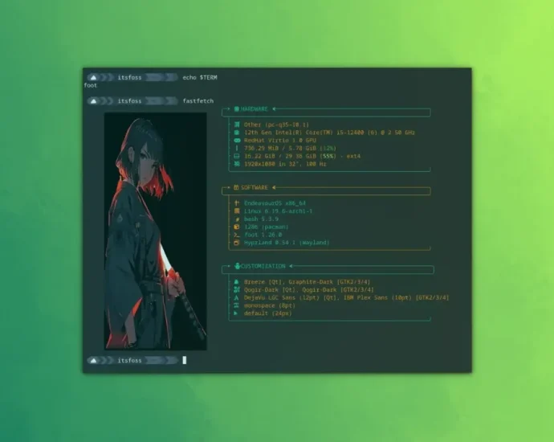Click the '736.29 MiB / 5.78 GiB' memory line
This screenshot has height=442, width=554.
click(x=291, y=148)
